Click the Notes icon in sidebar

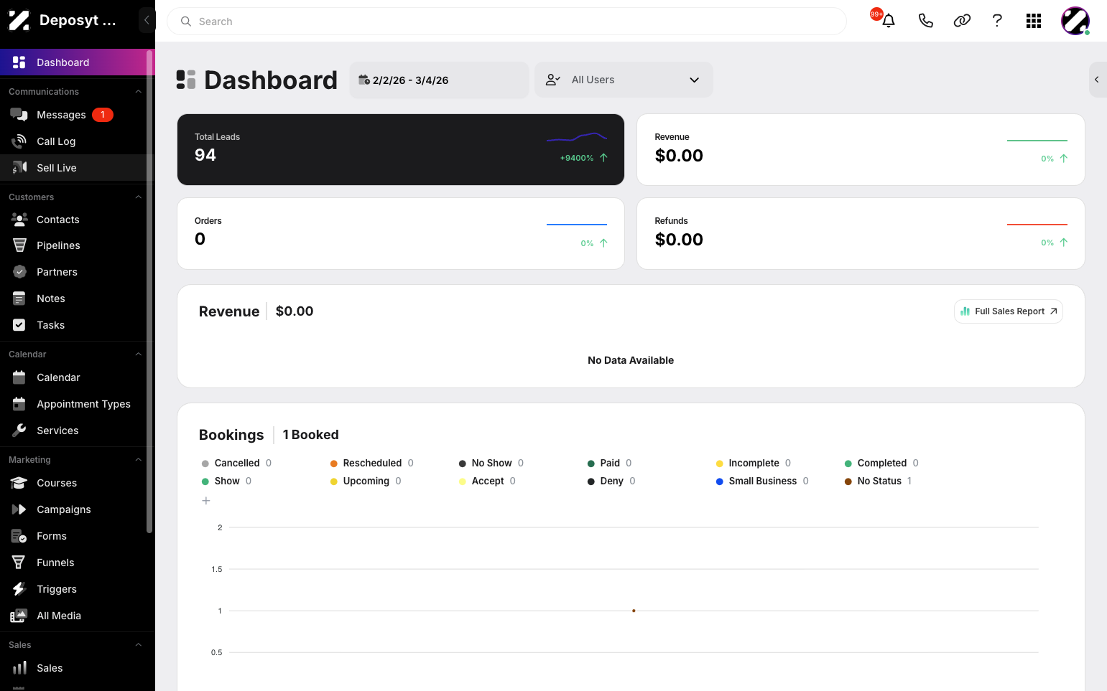(x=19, y=299)
